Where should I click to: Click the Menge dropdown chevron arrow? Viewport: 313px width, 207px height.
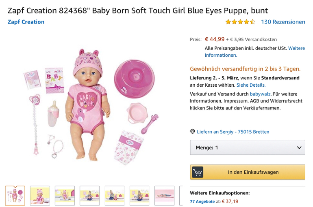pos(299,147)
